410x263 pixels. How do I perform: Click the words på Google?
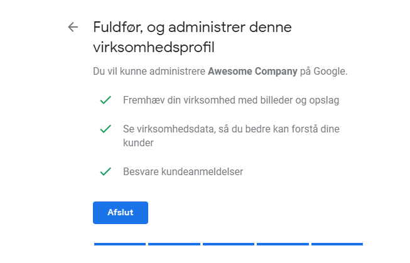tap(324, 71)
